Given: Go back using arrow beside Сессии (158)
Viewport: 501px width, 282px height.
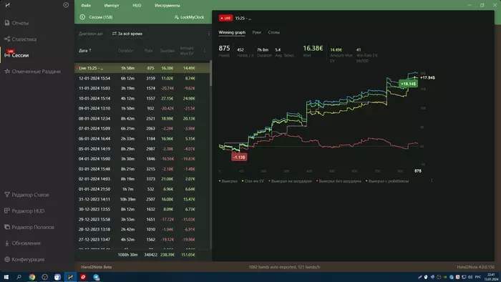Looking at the screenshot, I should (x=82, y=17).
